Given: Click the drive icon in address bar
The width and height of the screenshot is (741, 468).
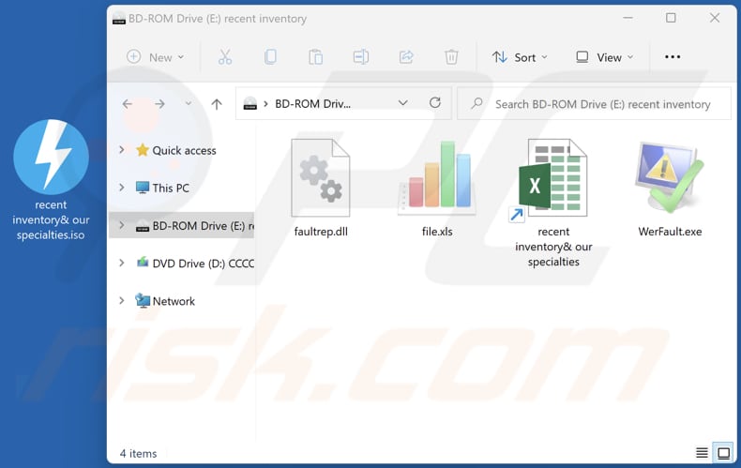Looking at the screenshot, I should coord(250,103).
